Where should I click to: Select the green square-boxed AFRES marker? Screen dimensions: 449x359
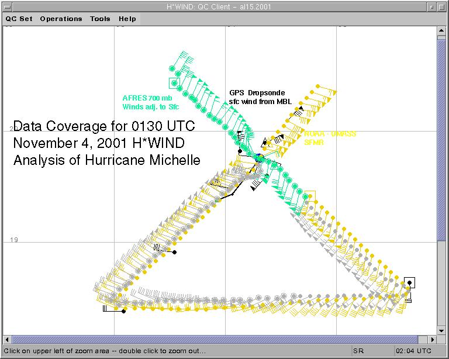[173, 82]
